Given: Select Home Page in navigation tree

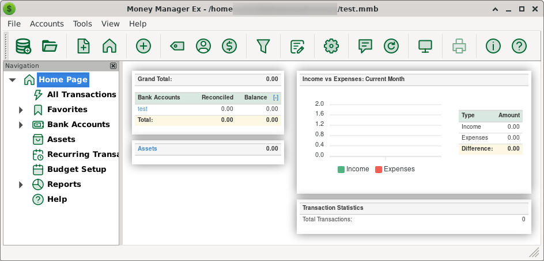Looking at the screenshot, I should pos(63,79).
